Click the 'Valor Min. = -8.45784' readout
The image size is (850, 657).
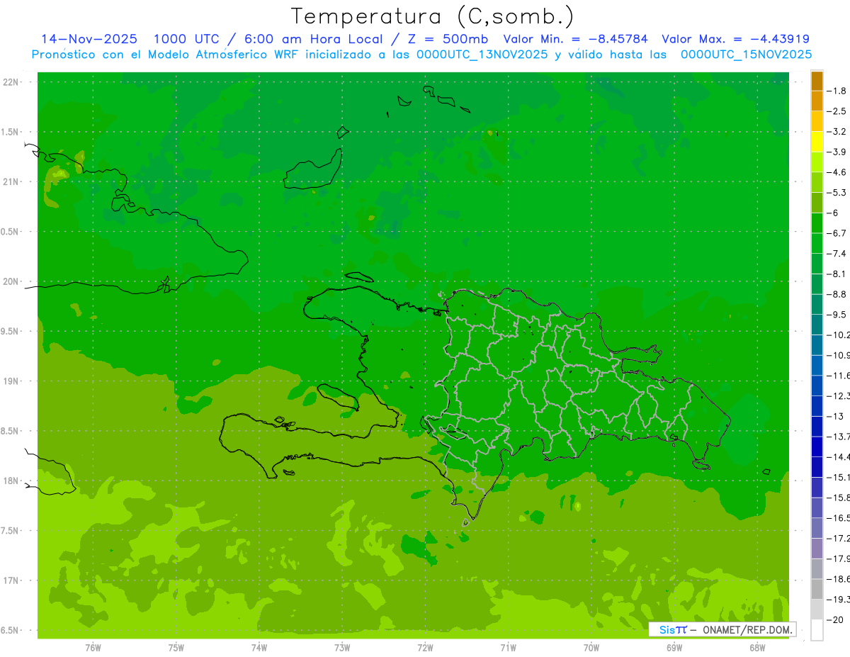pos(574,39)
